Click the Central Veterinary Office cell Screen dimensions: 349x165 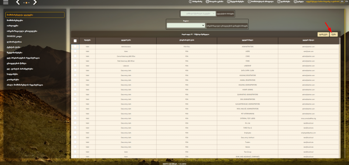coord(126,56)
